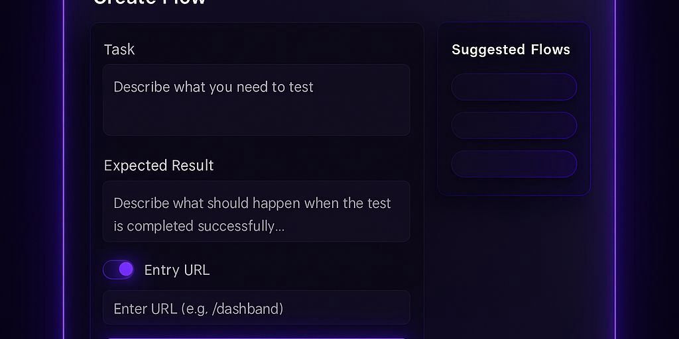679x339 pixels.
Task: Click the "Expected Result" field label
Action: click(158, 166)
